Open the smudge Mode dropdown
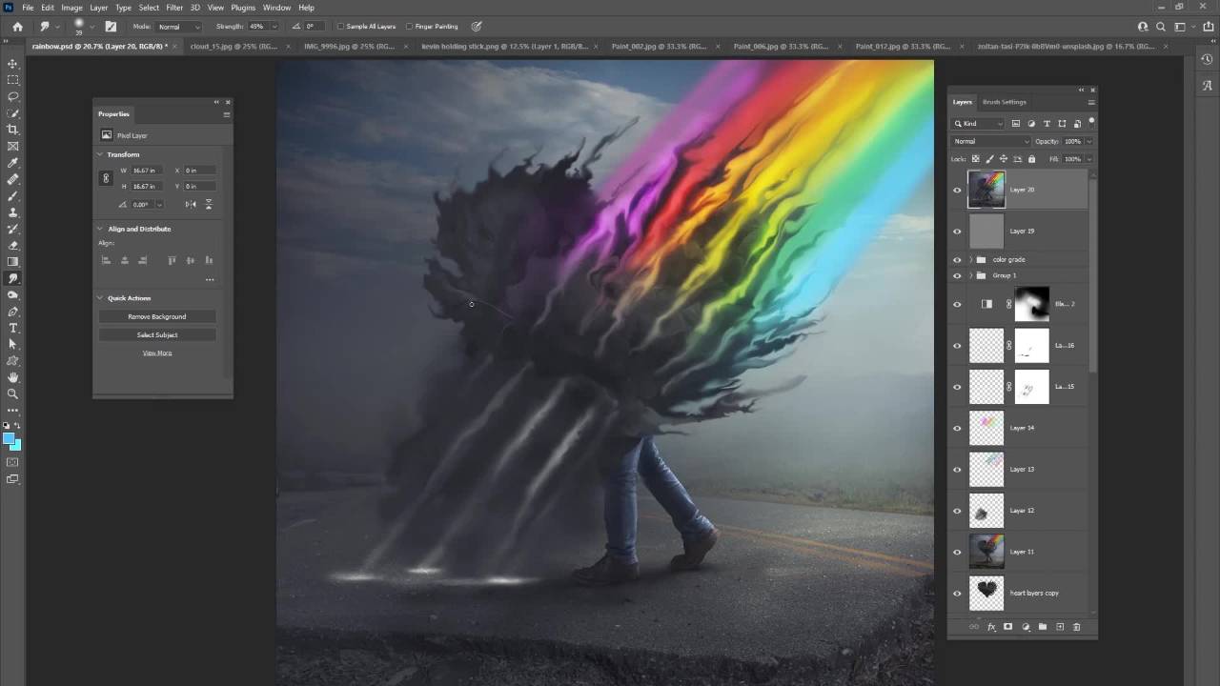1220x686 pixels. coord(179,27)
